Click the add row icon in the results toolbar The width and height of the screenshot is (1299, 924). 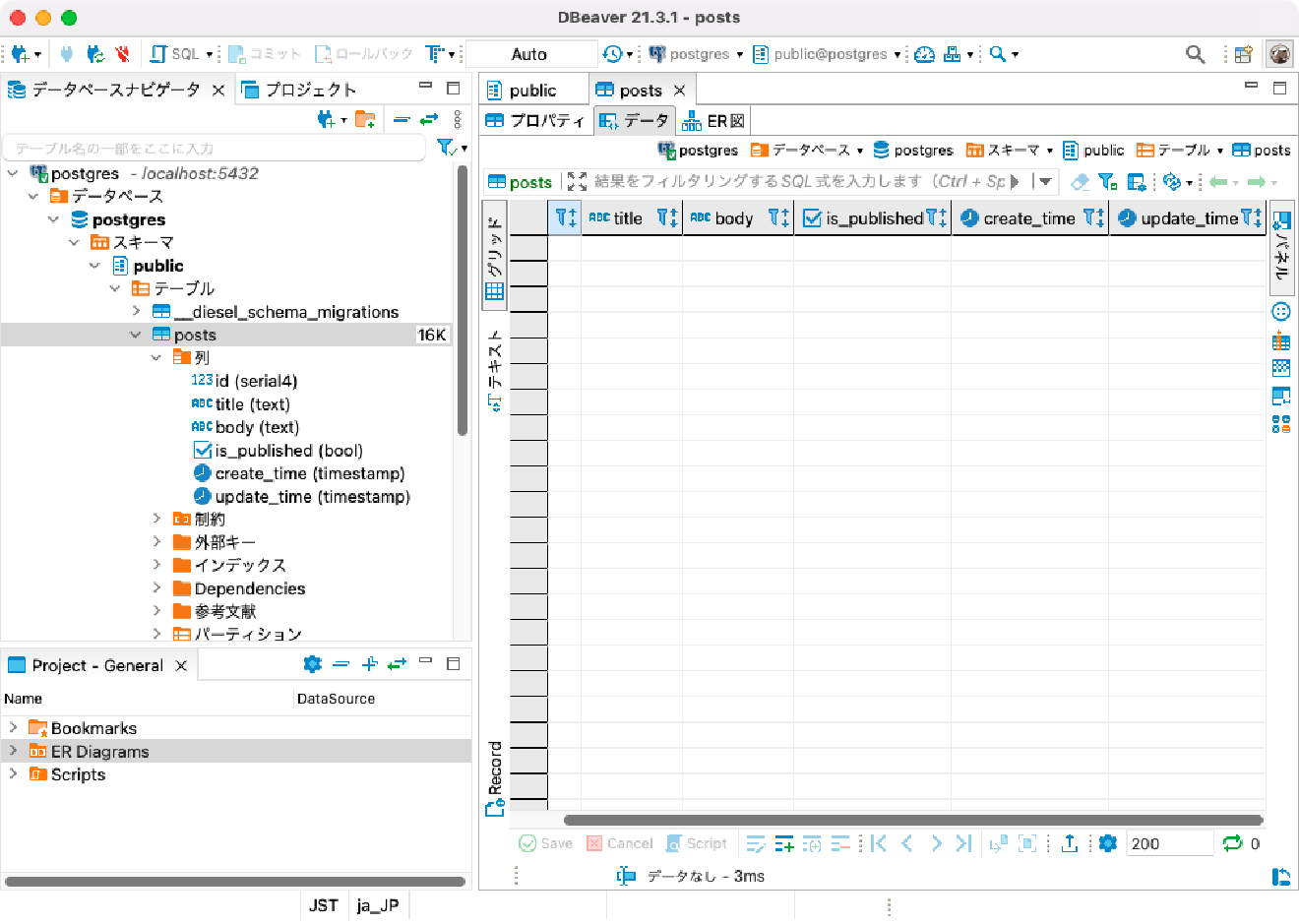[x=784, y=843]
